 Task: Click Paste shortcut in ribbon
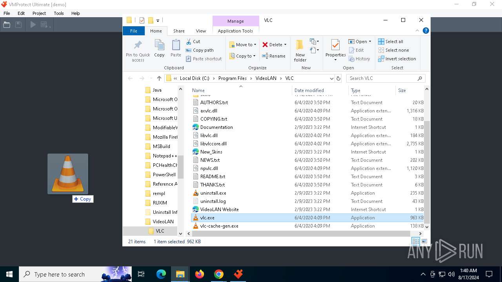coord(204,59)
